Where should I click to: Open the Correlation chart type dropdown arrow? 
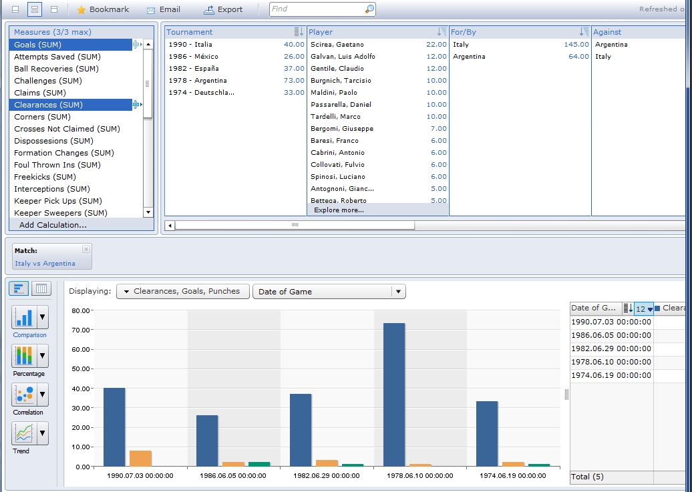coord(43,395)
